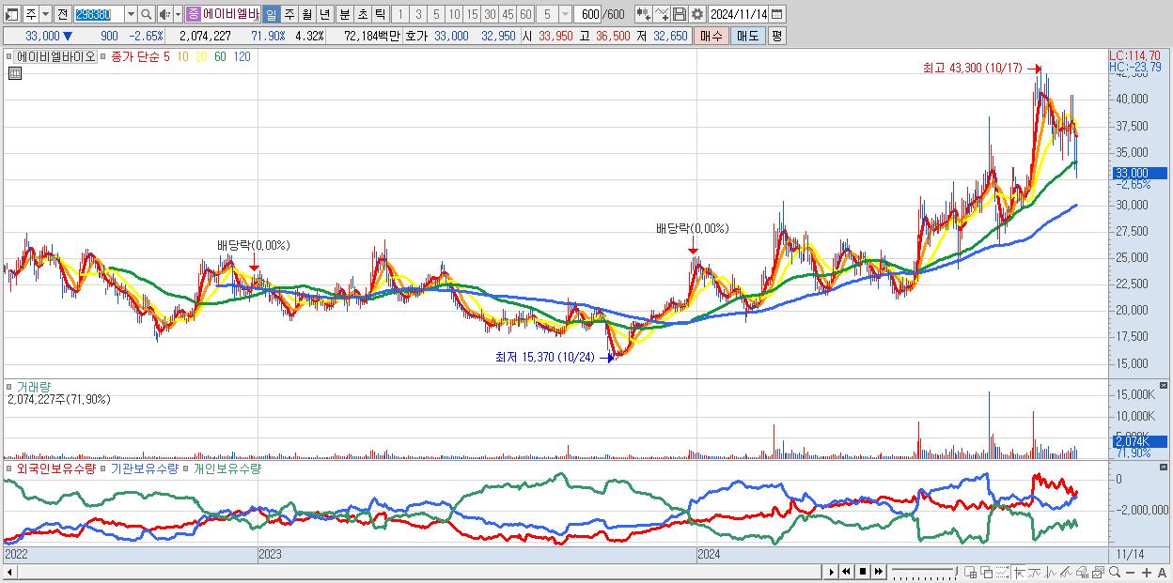Click the 전 button beside the code field
This screenshot has height=583, width=1173.
click(62, 14)
